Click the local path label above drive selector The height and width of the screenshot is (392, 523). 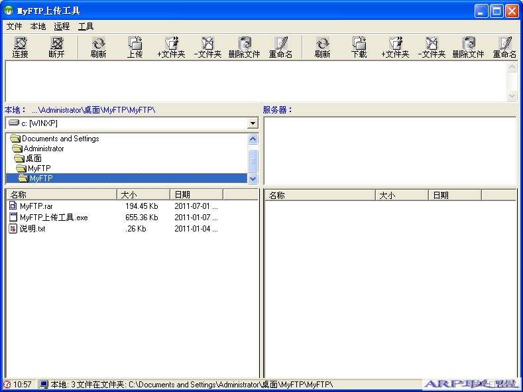pos(80,109)
